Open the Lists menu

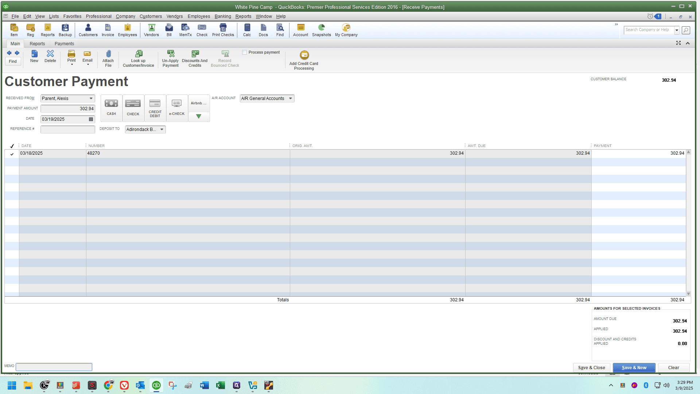click(54, 16)
